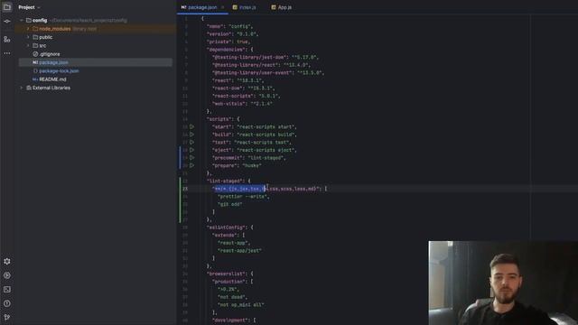Screen dimensions: 578x325
Task: Open the Terminal tool window icon
Action: point(7,289)
